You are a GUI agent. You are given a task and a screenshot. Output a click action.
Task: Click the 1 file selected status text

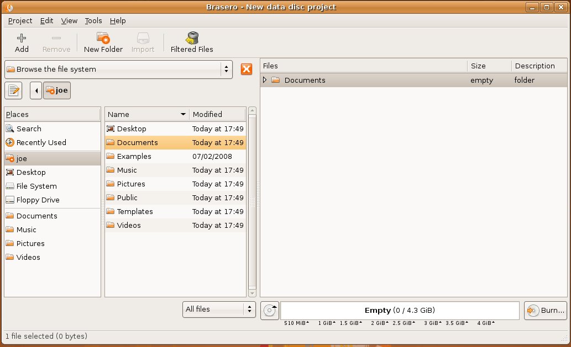[46, 336]
